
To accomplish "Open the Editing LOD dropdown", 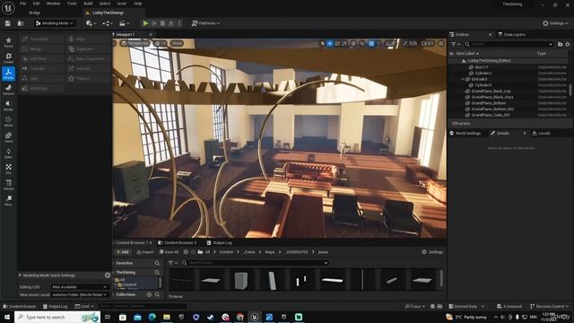I will pos(80,287).
